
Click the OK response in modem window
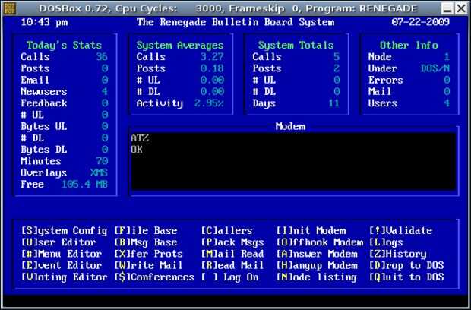click(137, 150)
